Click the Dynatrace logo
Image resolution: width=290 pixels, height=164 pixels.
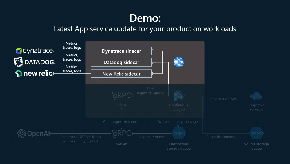click(34, 51)
